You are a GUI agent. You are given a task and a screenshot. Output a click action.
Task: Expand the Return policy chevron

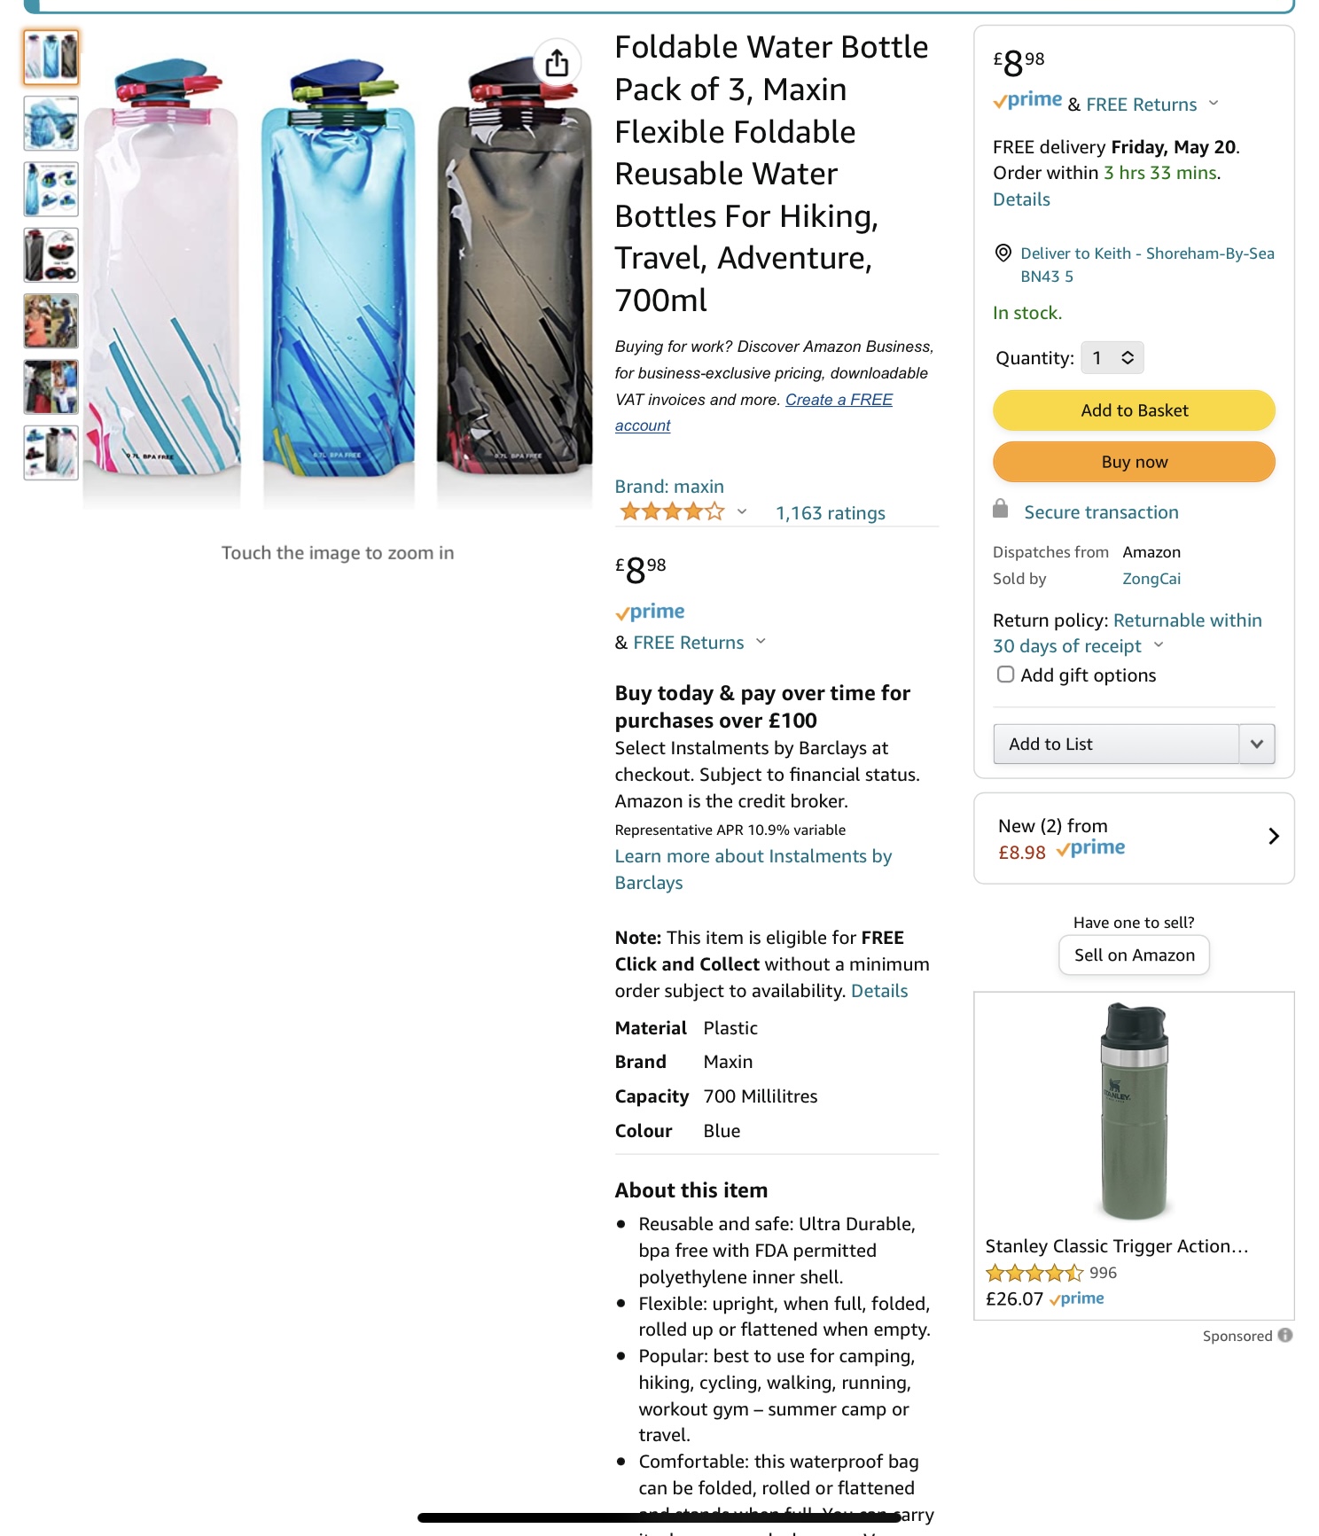tap(1159, 645)
